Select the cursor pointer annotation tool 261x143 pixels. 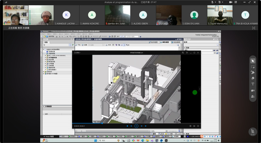point(253,61)
